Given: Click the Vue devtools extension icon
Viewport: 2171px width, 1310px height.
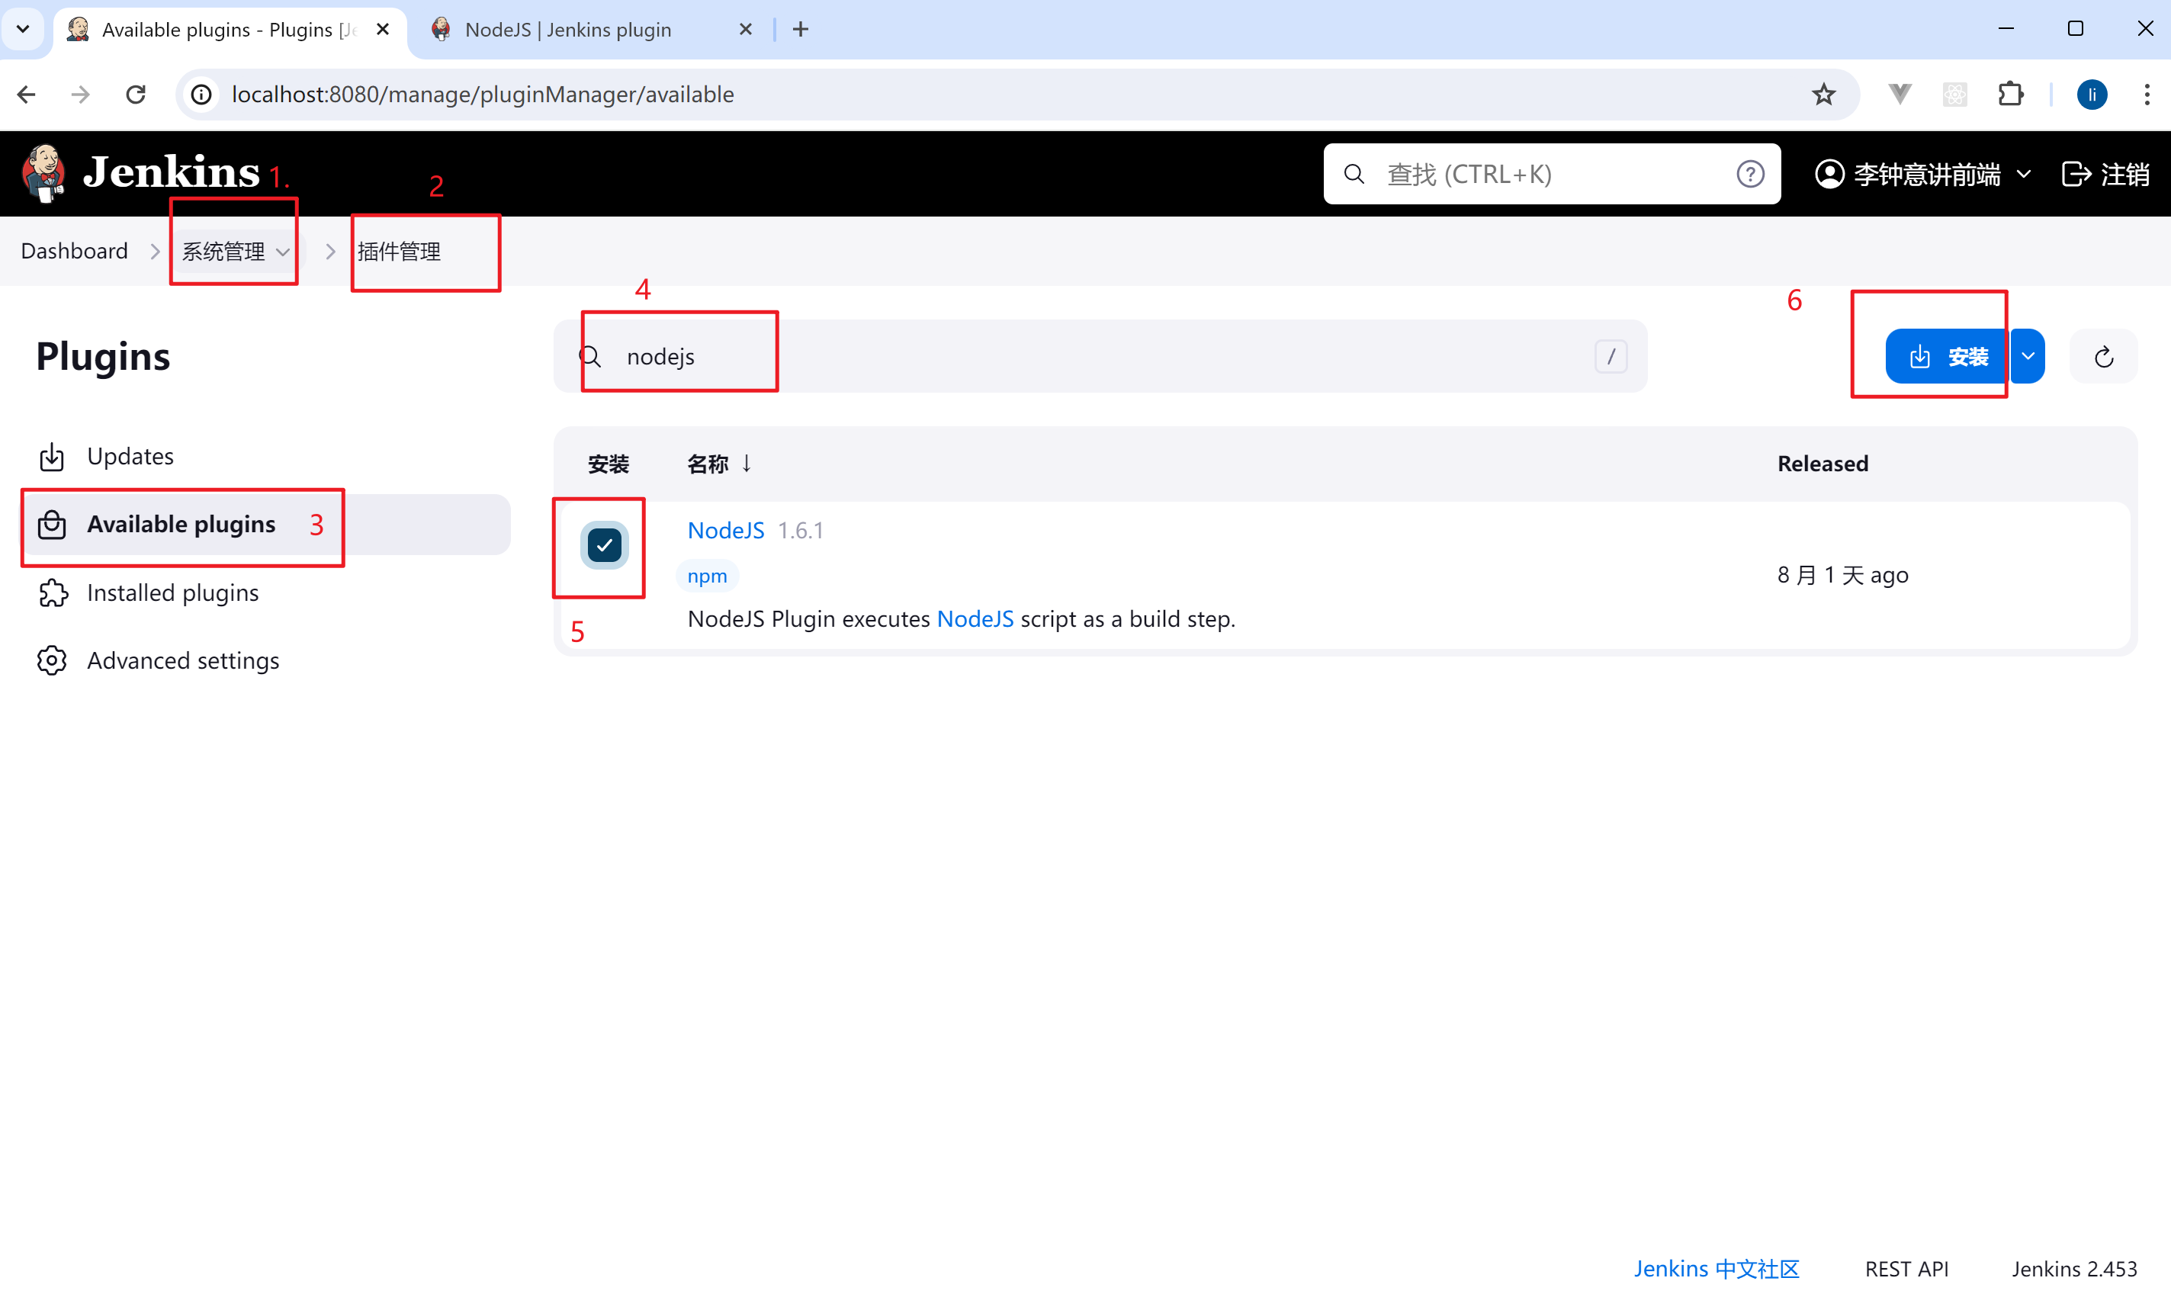Looking at the screenshot, I should click(1900, 95).
